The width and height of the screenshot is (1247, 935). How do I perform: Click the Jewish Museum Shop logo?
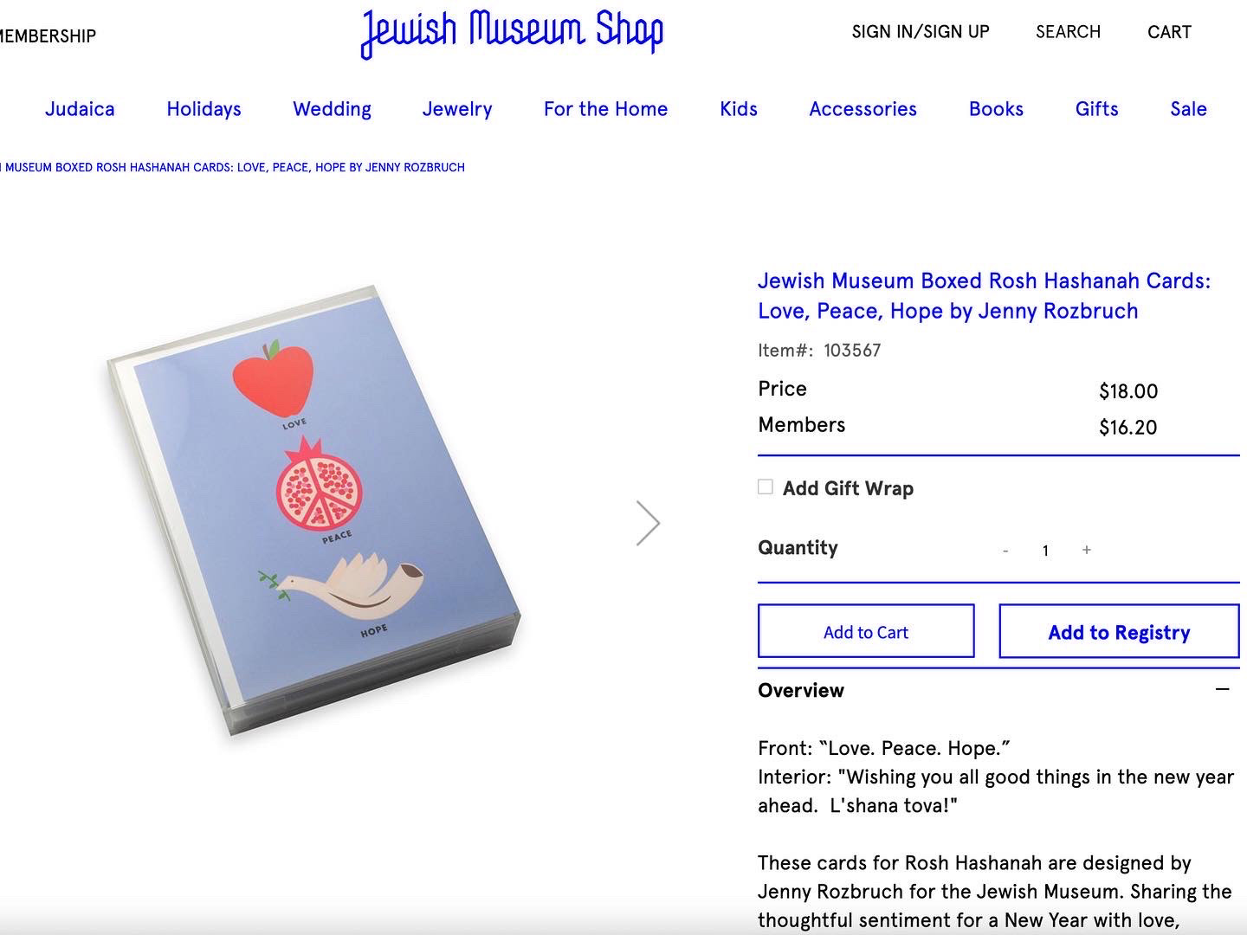[512, 33]
